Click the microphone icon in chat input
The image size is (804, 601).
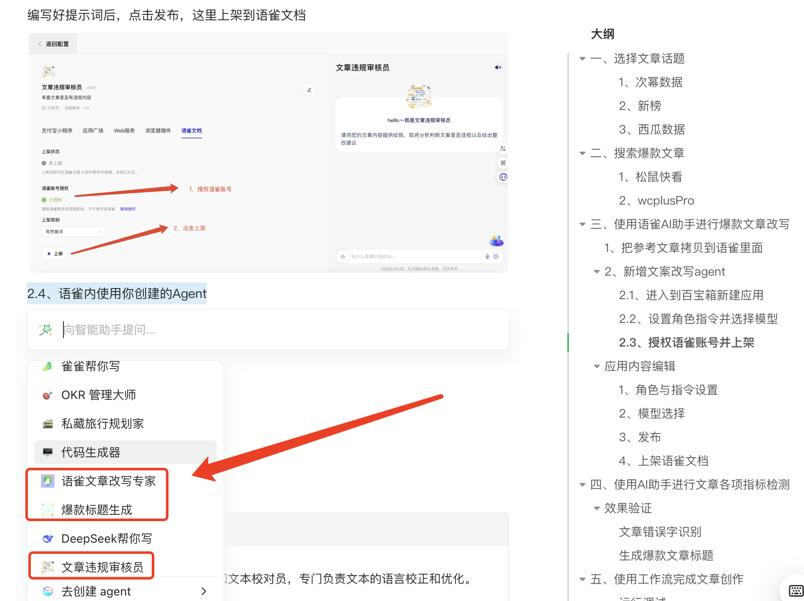click(x=487, y=257)
